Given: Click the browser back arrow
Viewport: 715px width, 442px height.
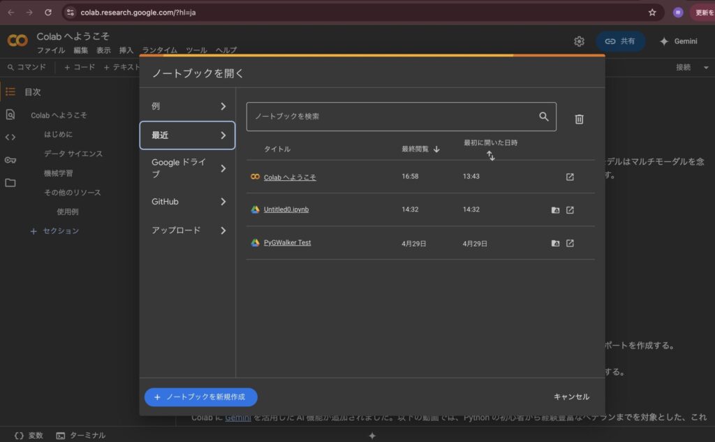Looking at the screenshot, I should (11, 13).
